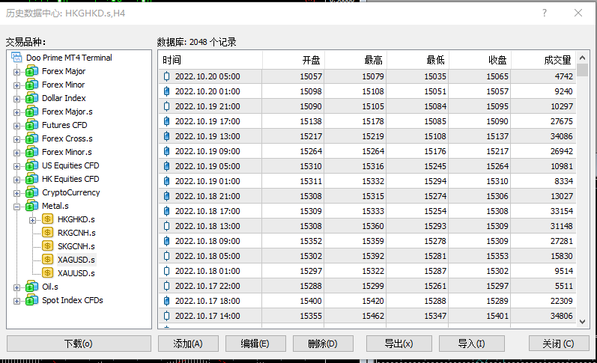
Task: Click the help question mark icon
Action: (x=545, y=13)
